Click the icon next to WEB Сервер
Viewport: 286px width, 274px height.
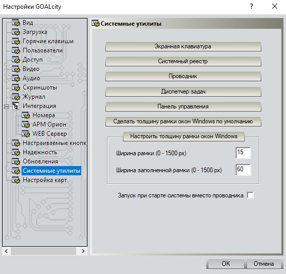click(26, 134)
